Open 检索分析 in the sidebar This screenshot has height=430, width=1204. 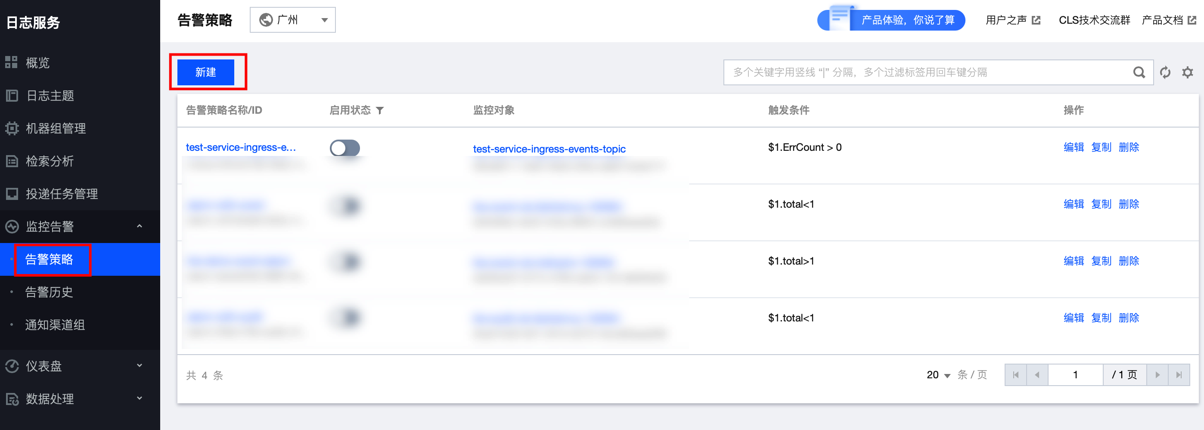50,162
